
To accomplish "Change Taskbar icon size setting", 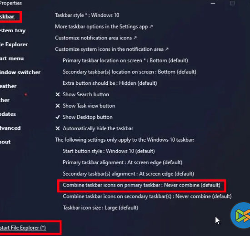I will point(100,208).
